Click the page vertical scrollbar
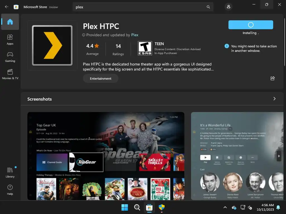 (284, 42)
